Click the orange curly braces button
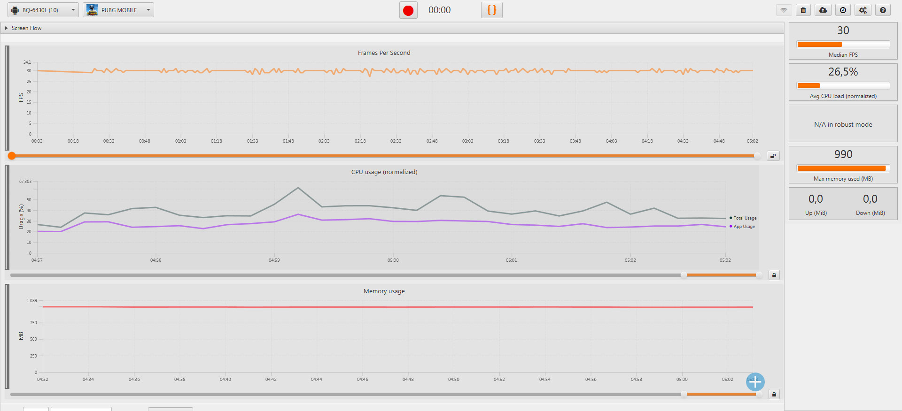 pyautogui.click(x=492, y=10)
